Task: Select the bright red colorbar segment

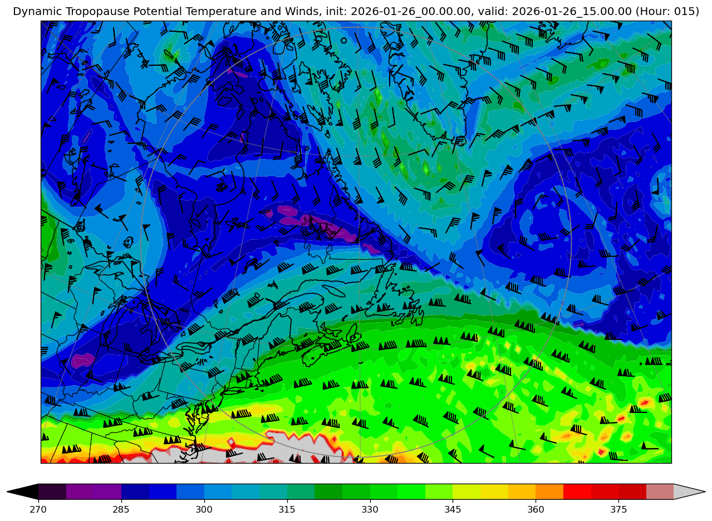Action: 577,491
